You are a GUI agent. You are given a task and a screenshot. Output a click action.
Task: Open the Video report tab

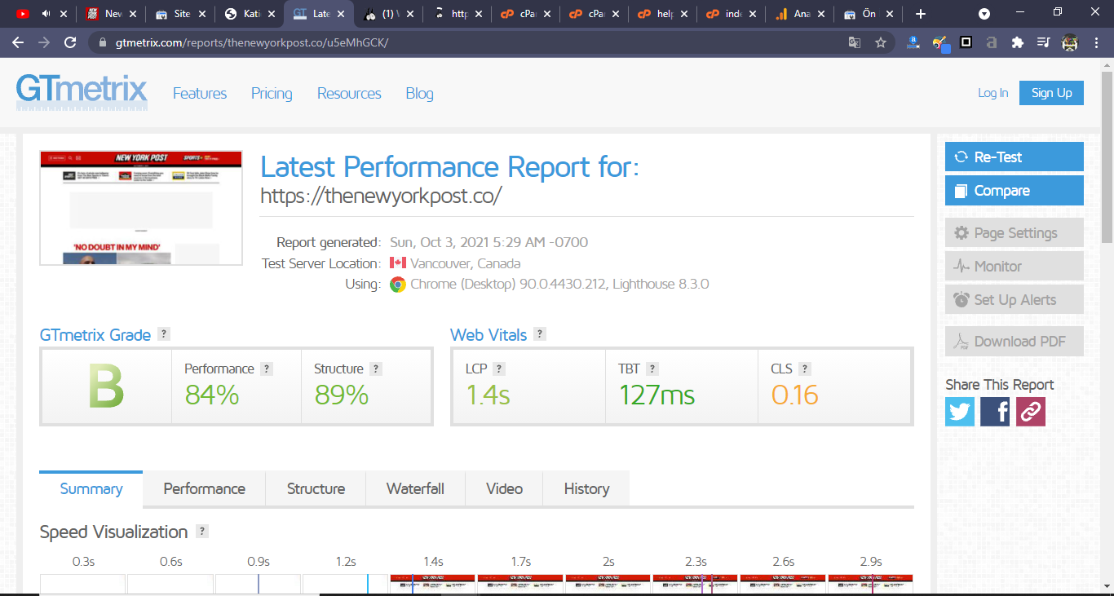click(x=504, y=489)
